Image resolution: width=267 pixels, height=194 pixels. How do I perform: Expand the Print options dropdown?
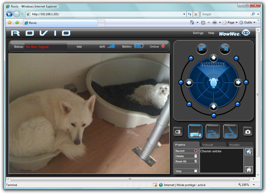220,22
